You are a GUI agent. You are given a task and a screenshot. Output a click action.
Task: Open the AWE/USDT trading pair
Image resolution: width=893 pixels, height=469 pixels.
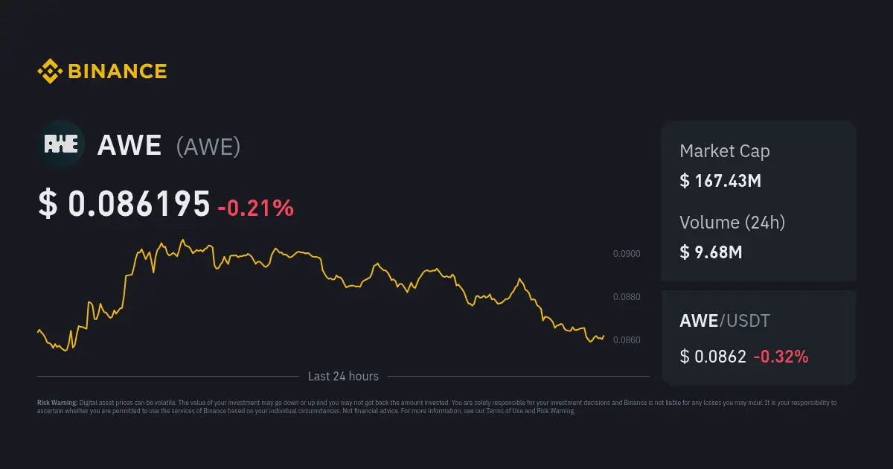coord(724,321)
